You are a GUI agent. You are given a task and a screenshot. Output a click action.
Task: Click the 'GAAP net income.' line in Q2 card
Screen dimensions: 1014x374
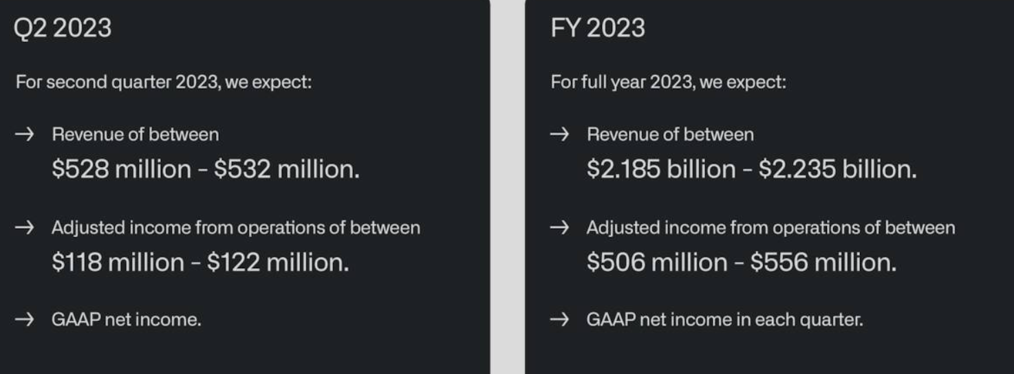[x=127, y=320]
